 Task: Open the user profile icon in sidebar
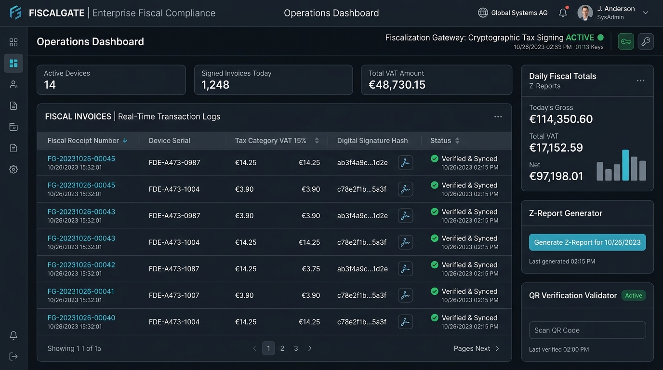pos(13,85)
